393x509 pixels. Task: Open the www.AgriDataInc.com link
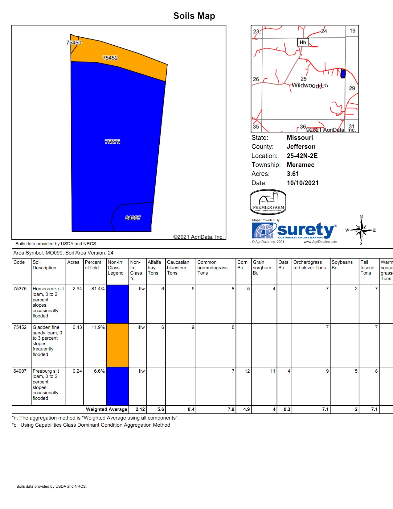point(320,242)
